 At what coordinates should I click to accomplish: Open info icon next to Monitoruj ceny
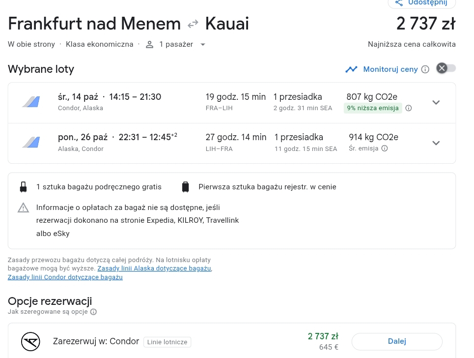click(x=425, y=69)
